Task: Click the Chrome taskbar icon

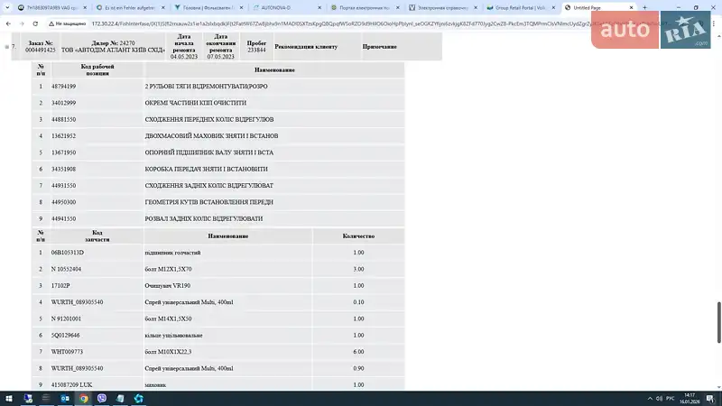Action: tap(83, 399)
